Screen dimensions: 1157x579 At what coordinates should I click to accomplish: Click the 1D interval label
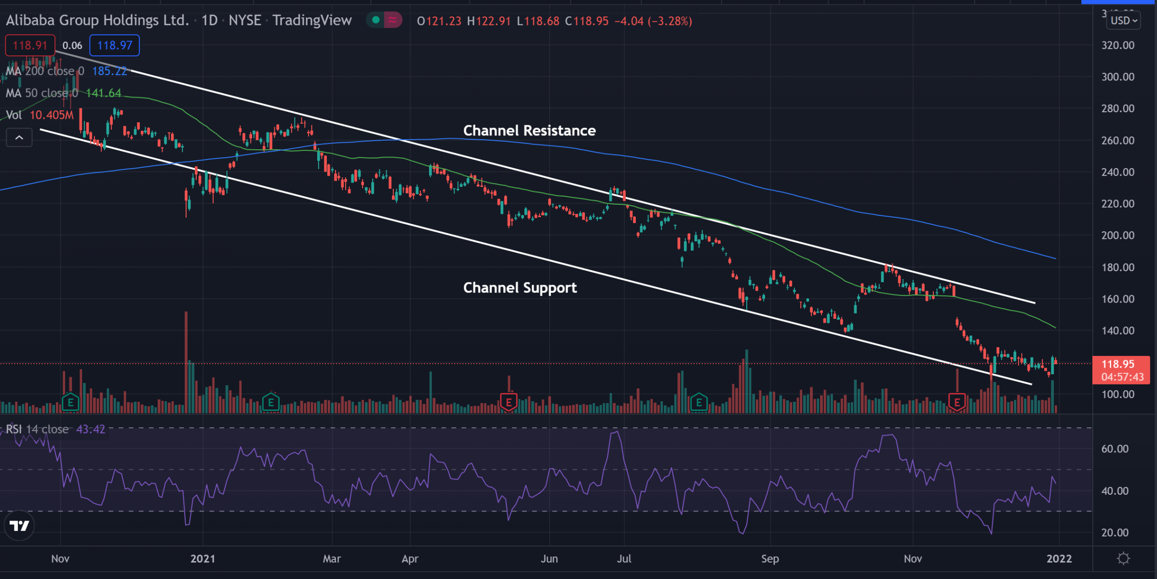[210, 20]
